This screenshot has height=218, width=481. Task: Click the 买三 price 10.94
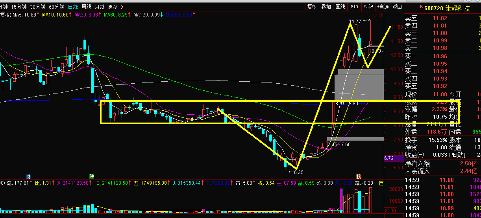(x=440, y=71)
